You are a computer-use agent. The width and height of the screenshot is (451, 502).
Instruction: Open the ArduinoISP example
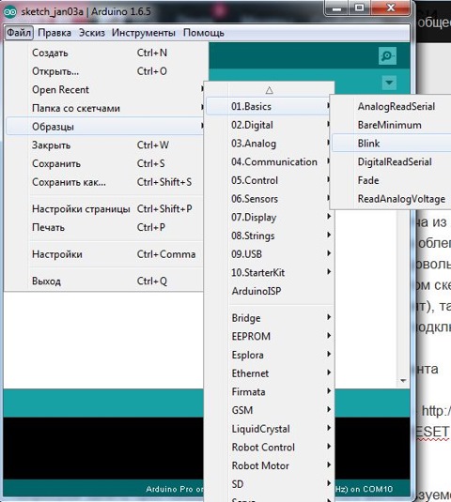click(x=270, y=291)
